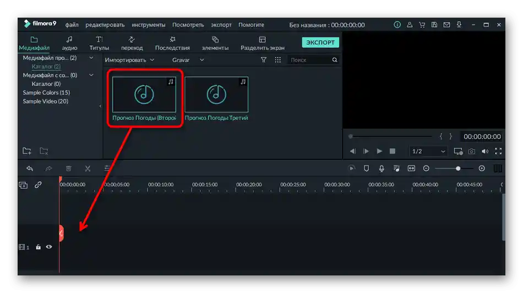Collapse the media library side panel
The image size is (523, 293).
click(100, 106)
